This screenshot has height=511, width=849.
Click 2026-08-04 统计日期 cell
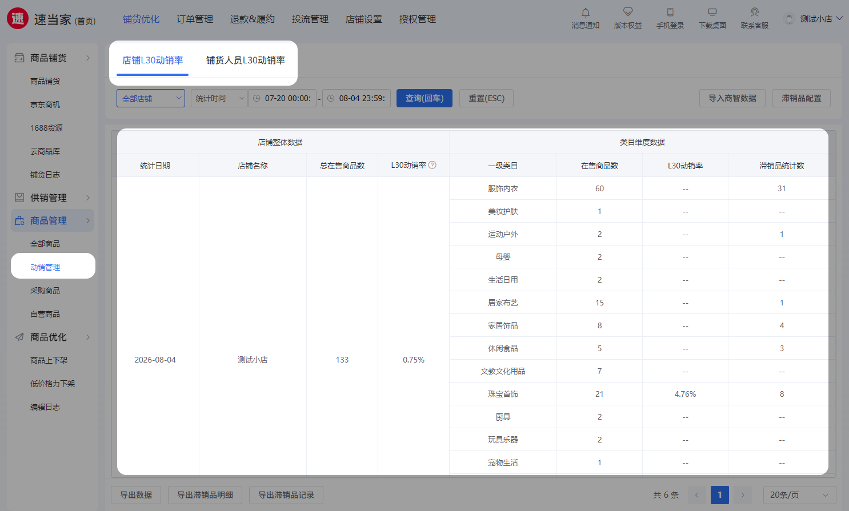coord(155,360)
